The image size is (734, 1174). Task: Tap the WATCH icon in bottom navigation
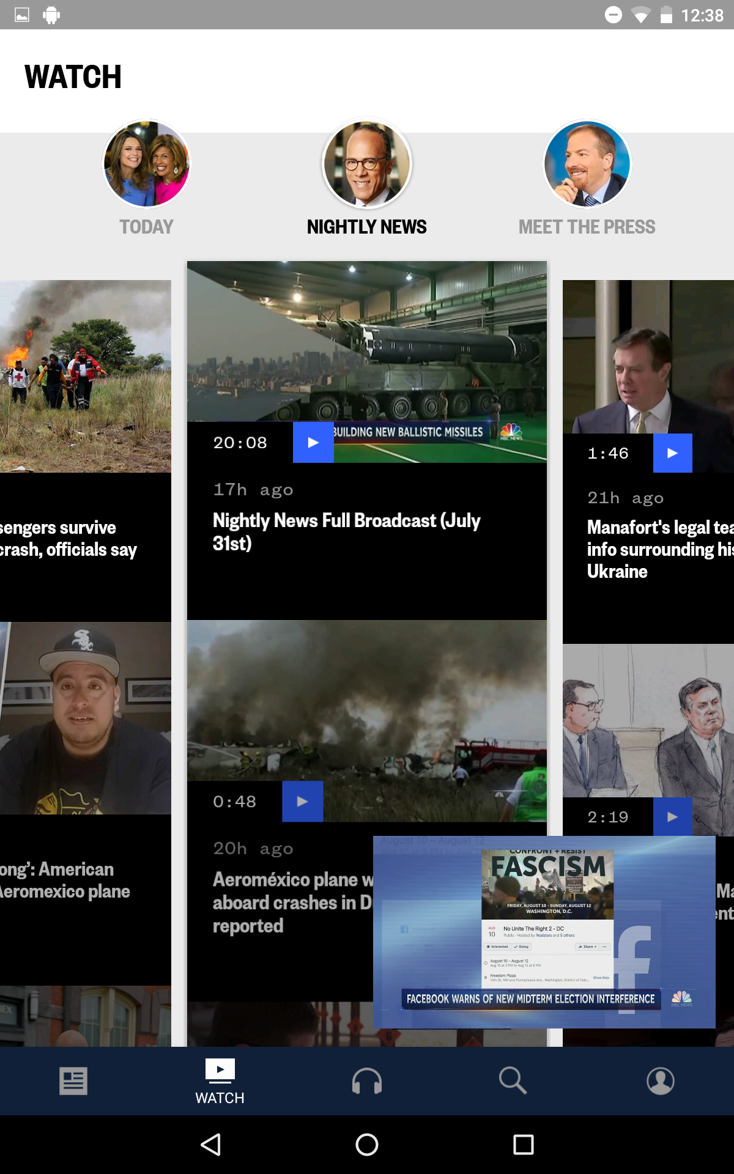tap(220, 1081)
